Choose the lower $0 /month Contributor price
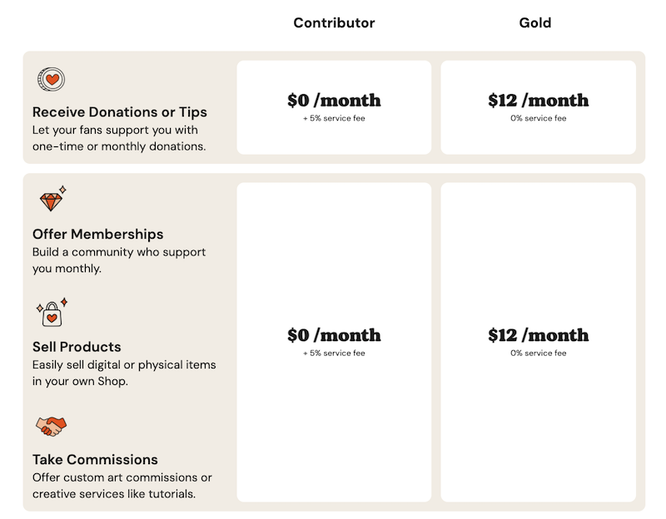 tap(334, 335)
